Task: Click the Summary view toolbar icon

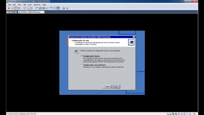Action: pyautogui.click(x=51, y=8)
